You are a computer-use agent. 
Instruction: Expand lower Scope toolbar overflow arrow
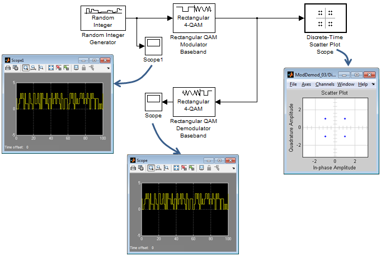(x=233, y=168)
